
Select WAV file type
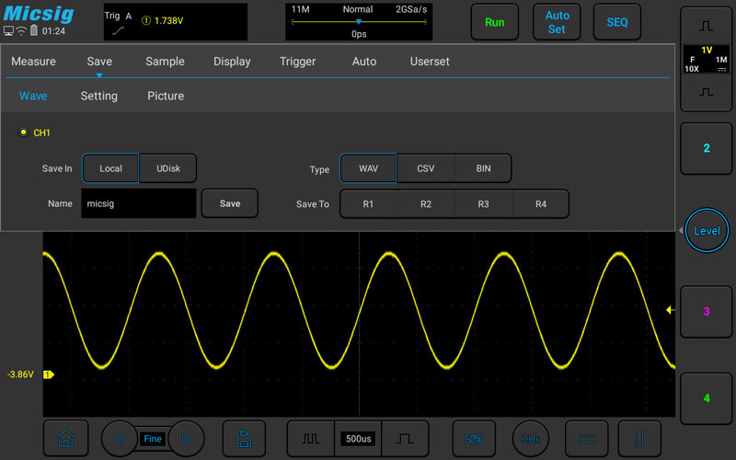368,168
